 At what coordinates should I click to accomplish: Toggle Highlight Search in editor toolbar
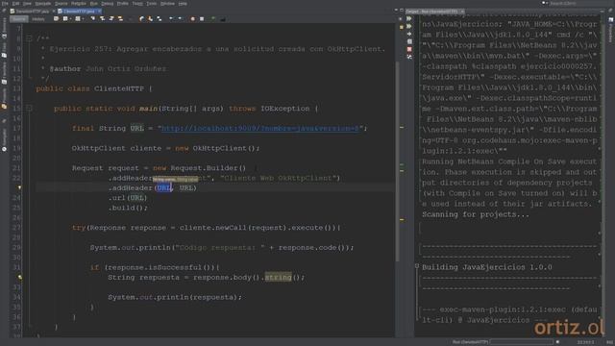(x=120, y=18)
